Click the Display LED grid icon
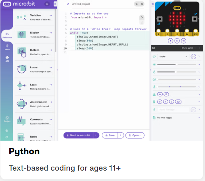 click(x=22, y=35)
